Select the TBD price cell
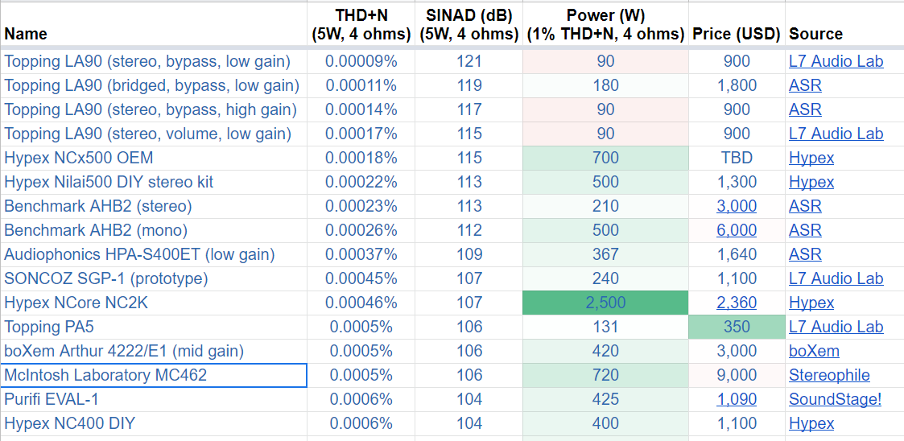The height and width of the screenshot is (441, 904). 737,158
